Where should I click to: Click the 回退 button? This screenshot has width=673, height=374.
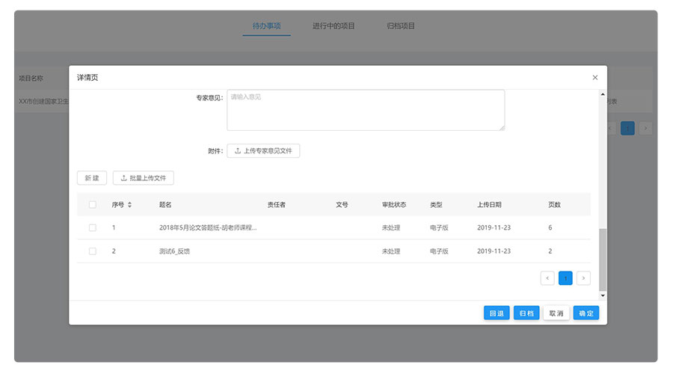click(x=497, y=313)
